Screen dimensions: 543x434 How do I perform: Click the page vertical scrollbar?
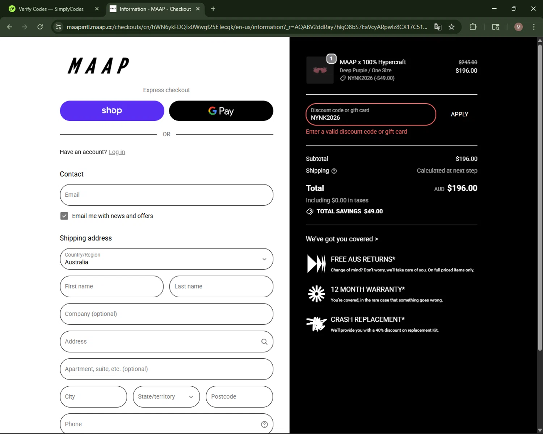click(x=540, y=197)
